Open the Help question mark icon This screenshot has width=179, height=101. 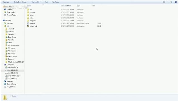[x=176, y=2]
